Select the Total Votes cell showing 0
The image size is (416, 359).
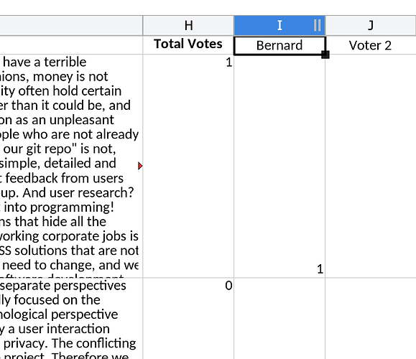point(188,319)
